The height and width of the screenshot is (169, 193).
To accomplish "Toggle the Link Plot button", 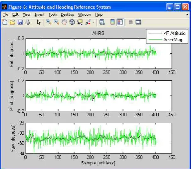I will tap(102, 22).
